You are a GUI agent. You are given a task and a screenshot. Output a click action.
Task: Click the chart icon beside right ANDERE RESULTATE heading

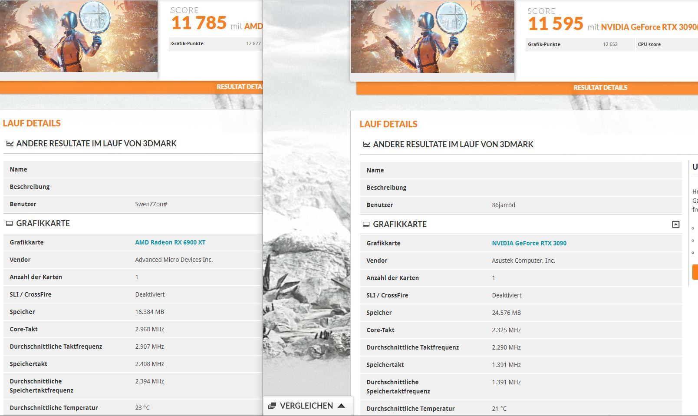[x=366, y=145]
